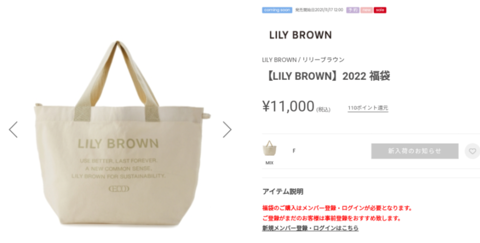Click the 予約 tag badge
The height and width of the screenshot is (243, 480).
click(352, 10)
